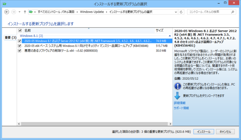
Task: Click the KB4556401 update title in details pane
Action: (205, 38)
